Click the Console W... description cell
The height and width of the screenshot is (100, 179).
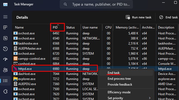click(x=167, y=64)
